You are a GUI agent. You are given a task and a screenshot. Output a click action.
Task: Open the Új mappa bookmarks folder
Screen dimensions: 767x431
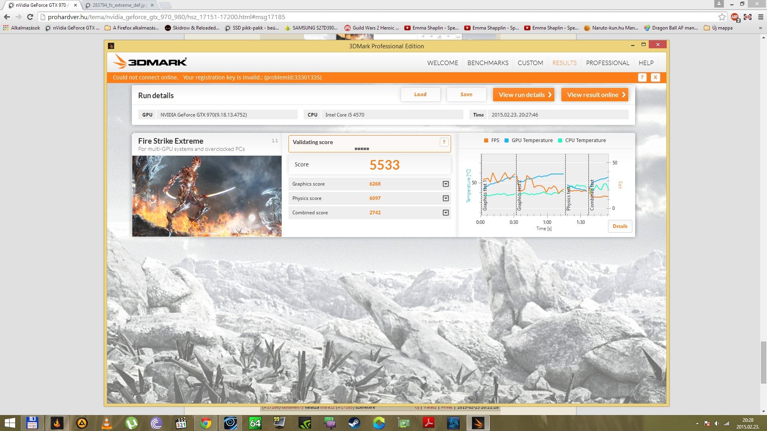point(718,28)
